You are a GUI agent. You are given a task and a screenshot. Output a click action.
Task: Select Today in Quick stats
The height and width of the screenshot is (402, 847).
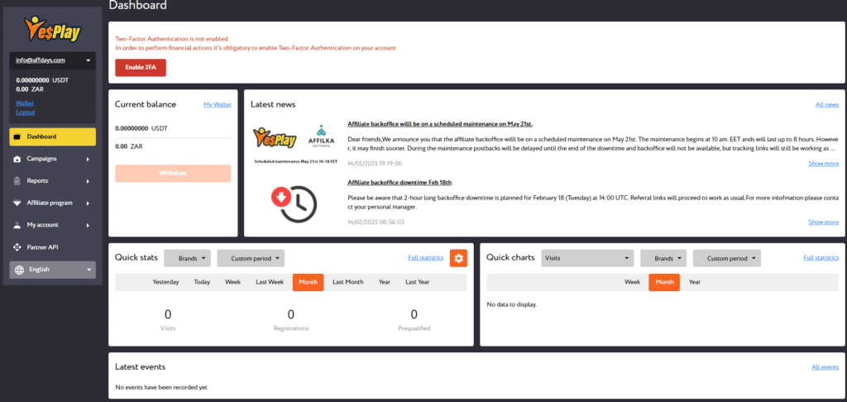pyautogui.click(x=202, y=282)
